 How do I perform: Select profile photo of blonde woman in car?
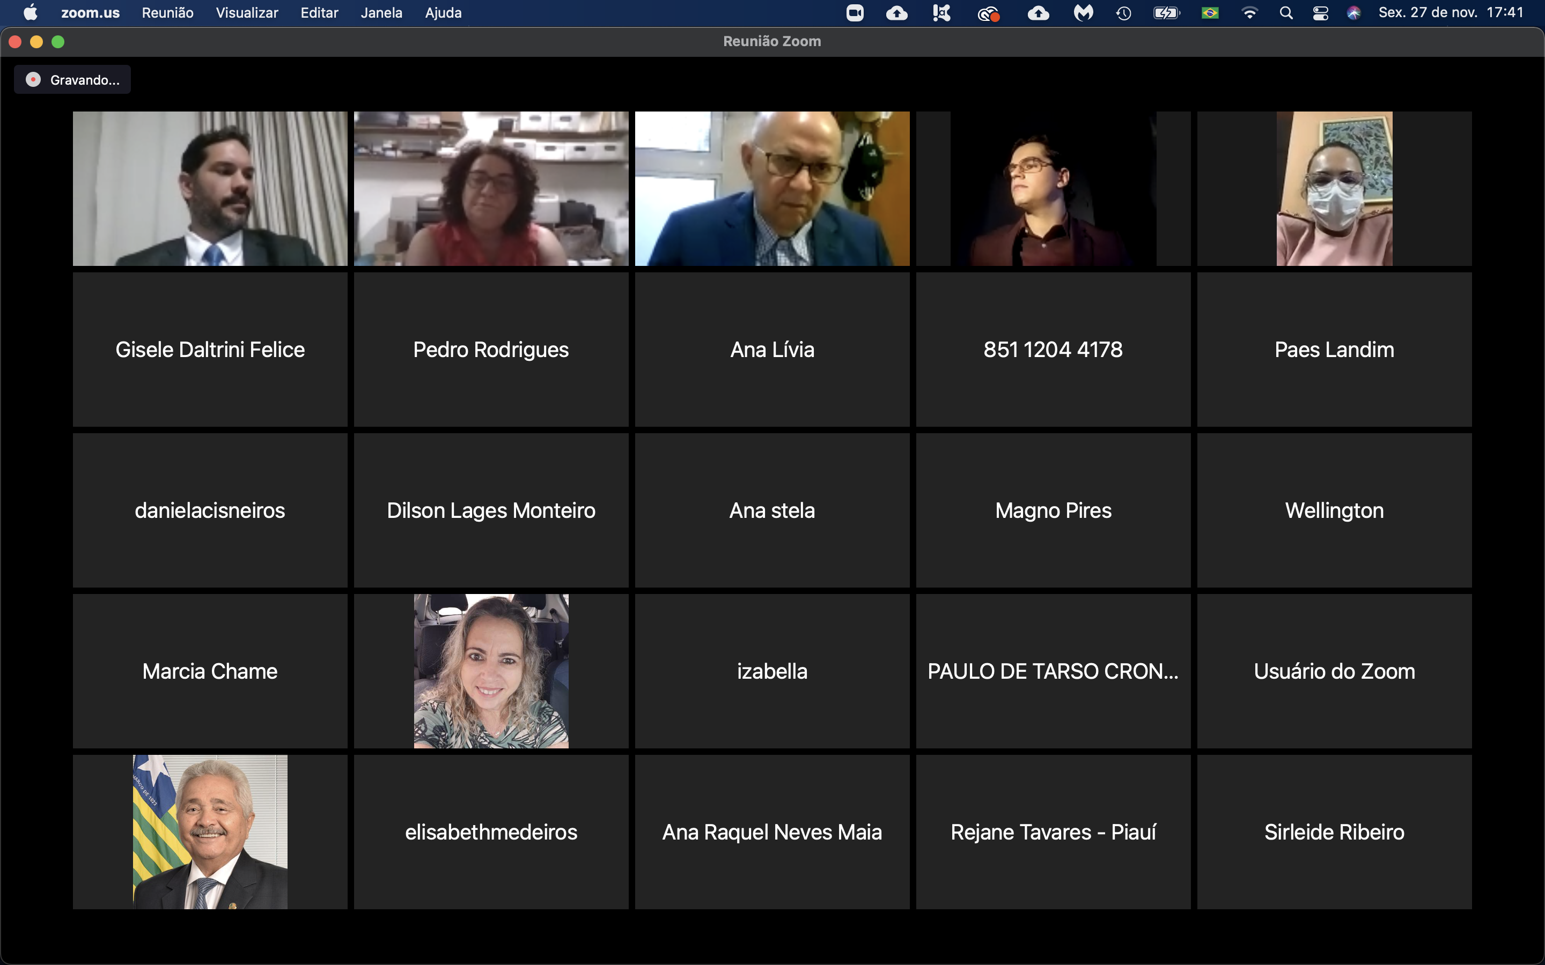(x=491, y=671)
